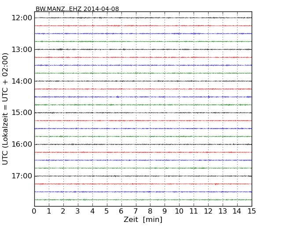Click the black seismic trace at 14:00
This screenshot has width=286, height=229.
click(x=143, y=81)
